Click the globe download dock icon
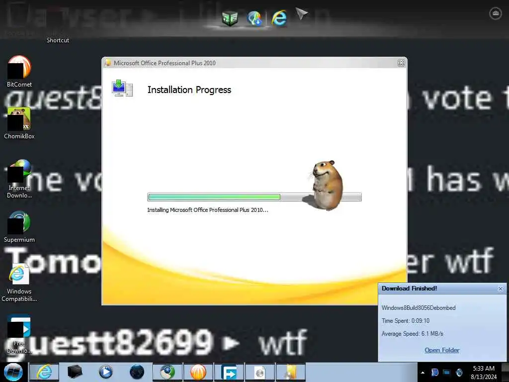Viewport: 509px width, 382px height. (254, 18)
